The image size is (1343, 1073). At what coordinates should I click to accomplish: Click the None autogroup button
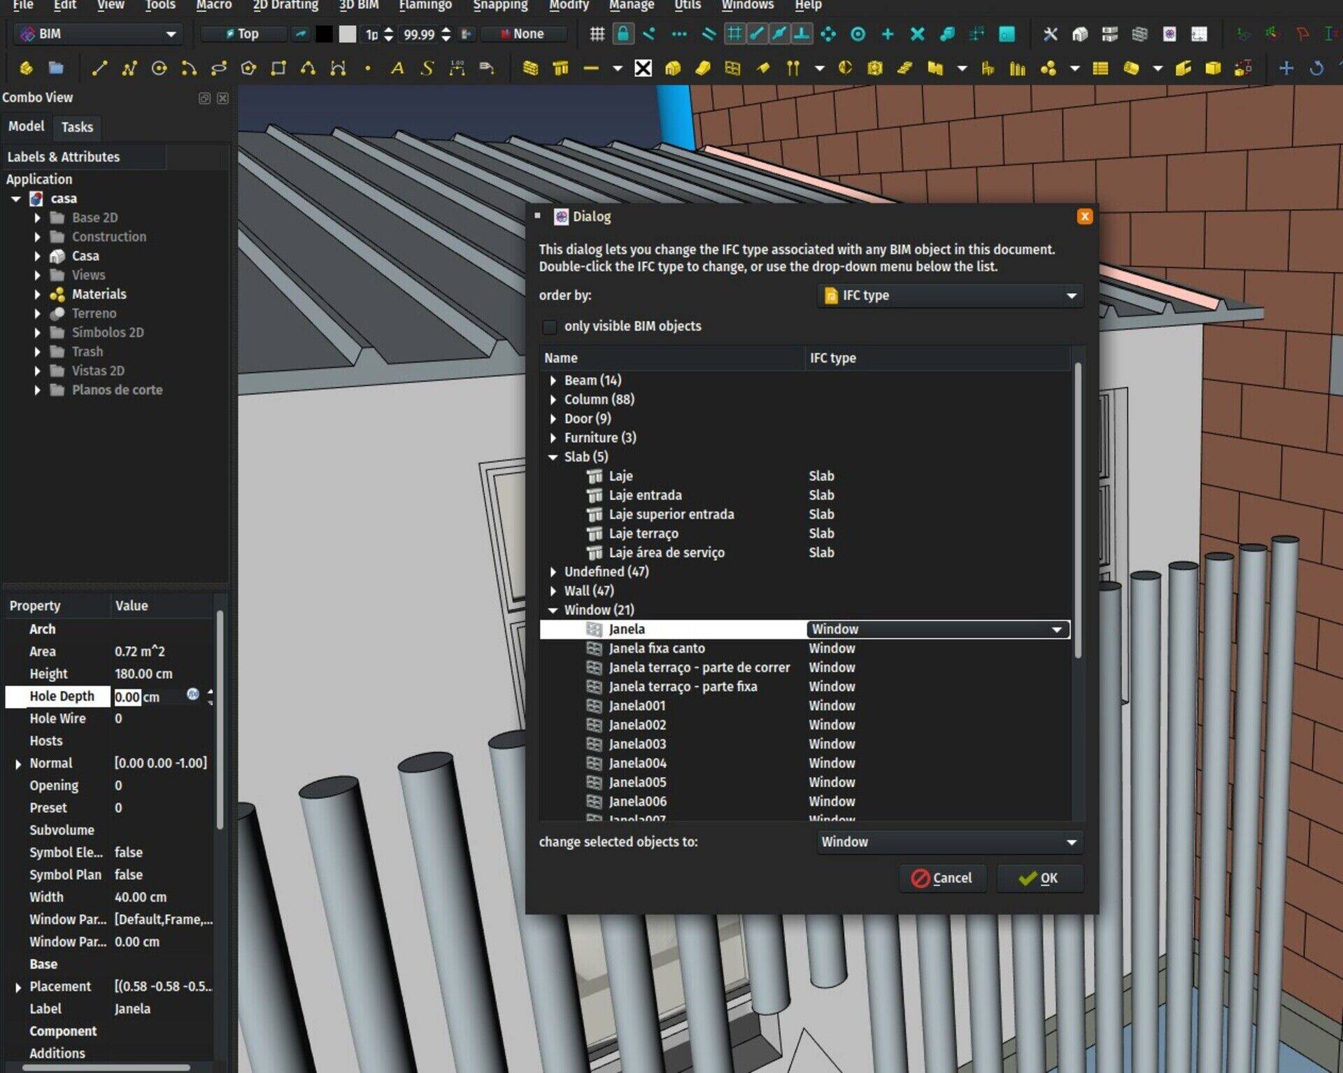coord(523,34)
